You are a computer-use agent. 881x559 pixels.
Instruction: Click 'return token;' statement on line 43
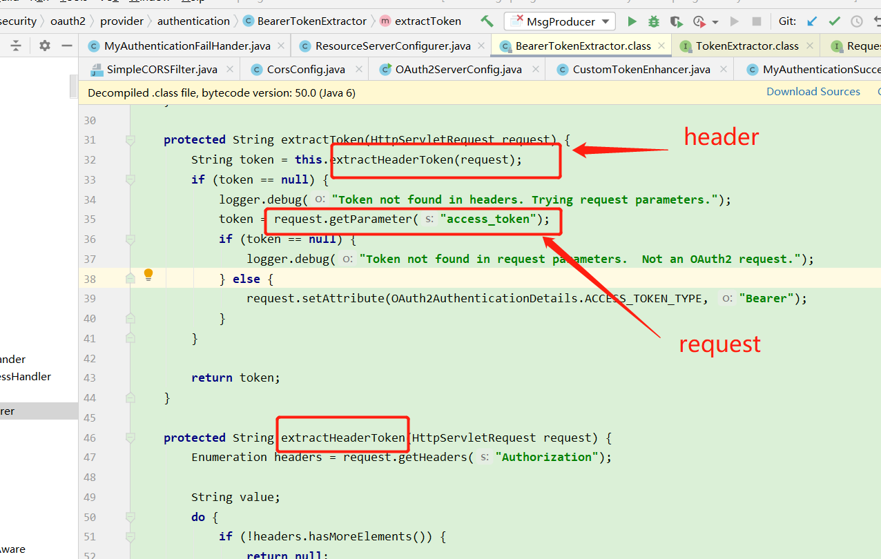coord(236,378)
